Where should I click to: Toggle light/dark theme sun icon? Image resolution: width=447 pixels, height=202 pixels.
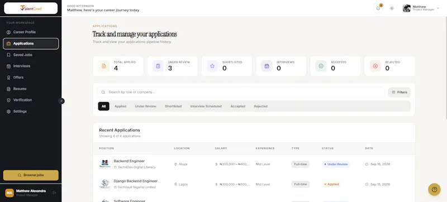392,8
